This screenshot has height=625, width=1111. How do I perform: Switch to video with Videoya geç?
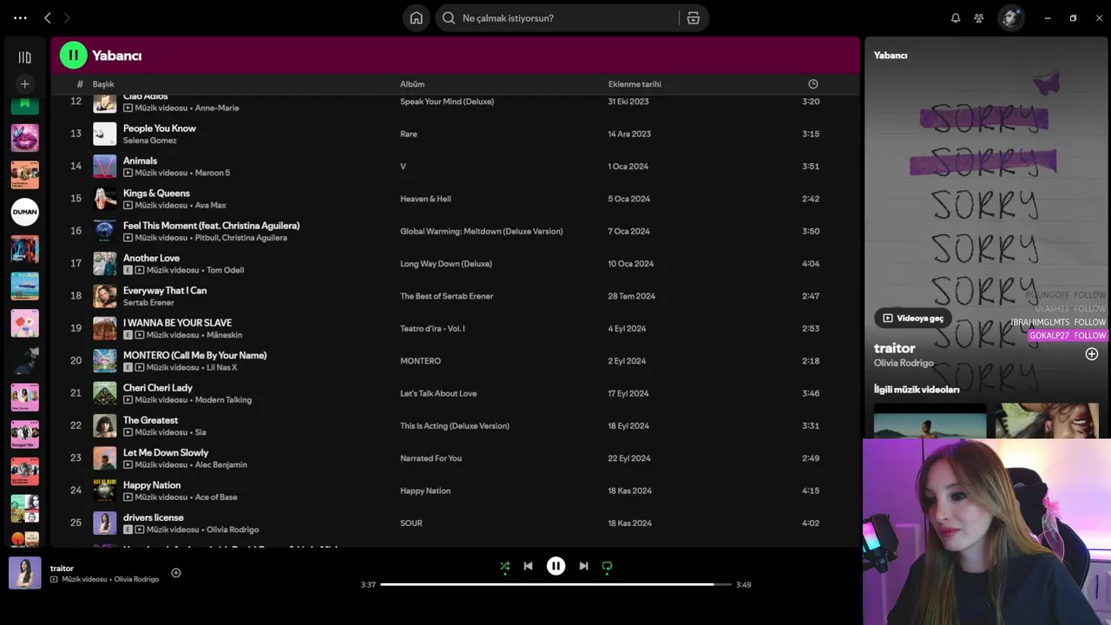tap(912, 319)
